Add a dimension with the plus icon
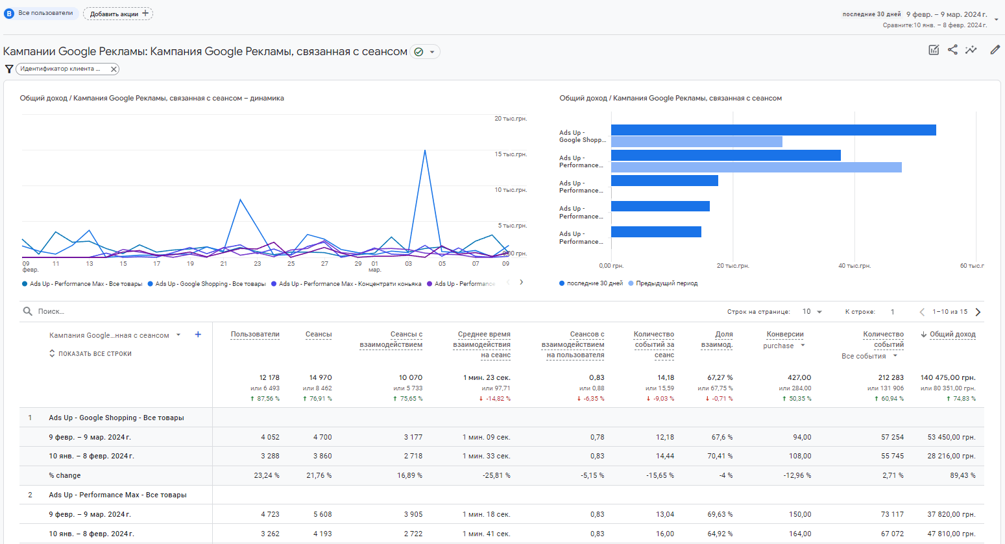Screen dimensions: 1005x544 click(198, 335)
